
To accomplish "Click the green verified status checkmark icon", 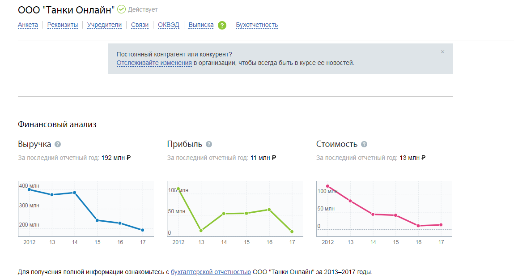I will [x=121, y=9].
